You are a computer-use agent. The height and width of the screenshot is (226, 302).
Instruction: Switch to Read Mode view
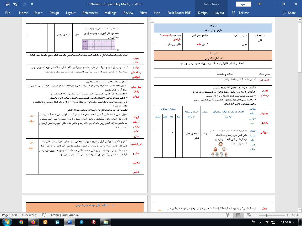228,215
